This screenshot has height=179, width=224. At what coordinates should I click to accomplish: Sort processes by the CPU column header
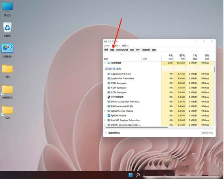(170, 57)
